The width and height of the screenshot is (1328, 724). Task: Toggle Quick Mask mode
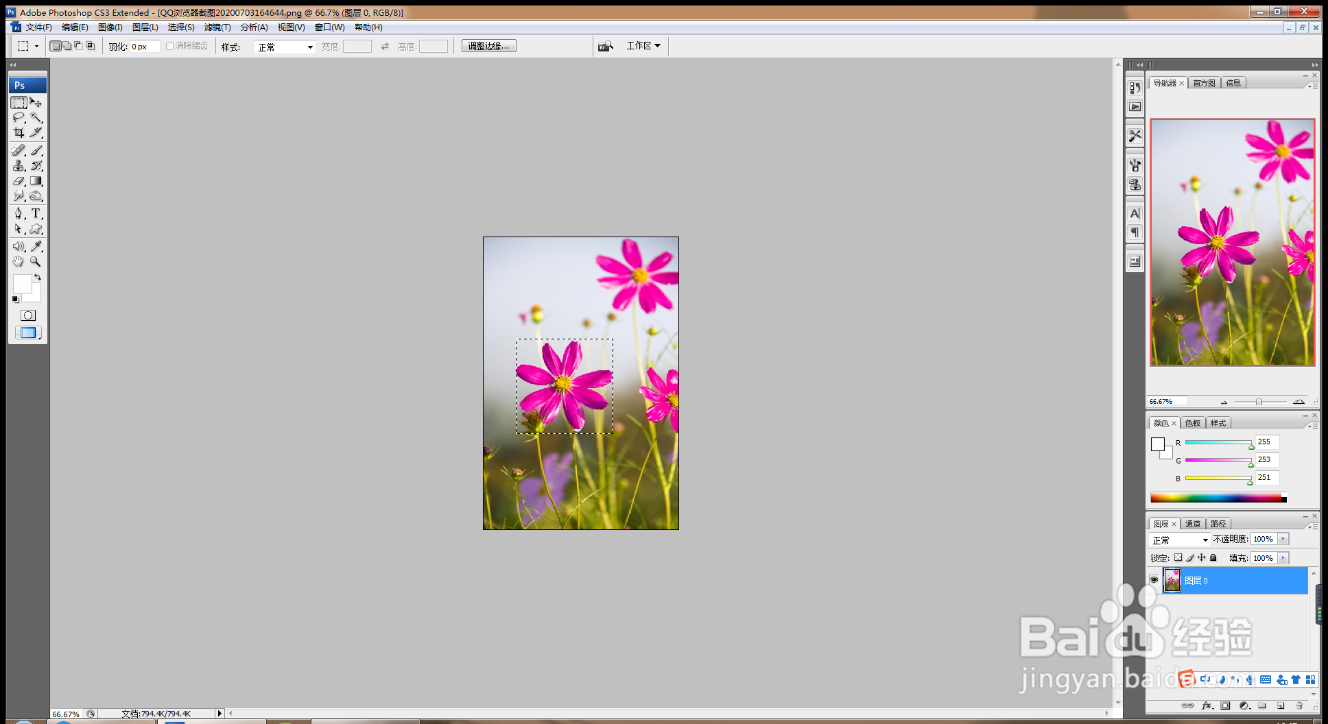[28, 315]
